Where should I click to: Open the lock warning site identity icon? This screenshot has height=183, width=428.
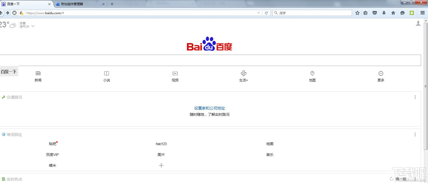coord(22,13)
